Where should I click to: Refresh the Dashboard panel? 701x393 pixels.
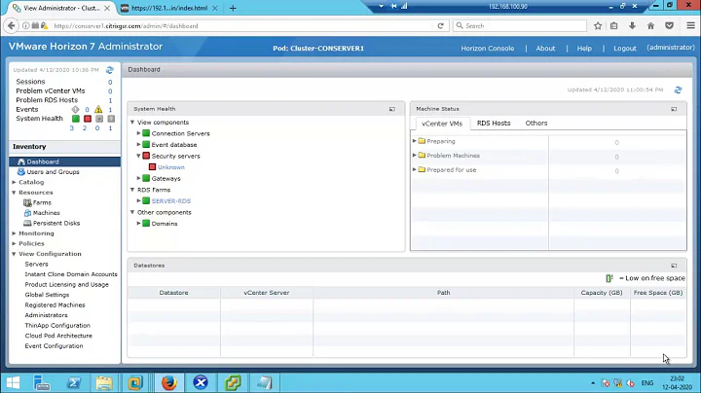coord(678,89)
